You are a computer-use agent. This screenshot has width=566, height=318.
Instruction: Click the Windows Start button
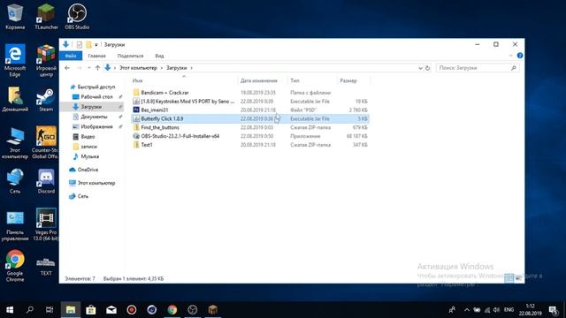[10, 310]
